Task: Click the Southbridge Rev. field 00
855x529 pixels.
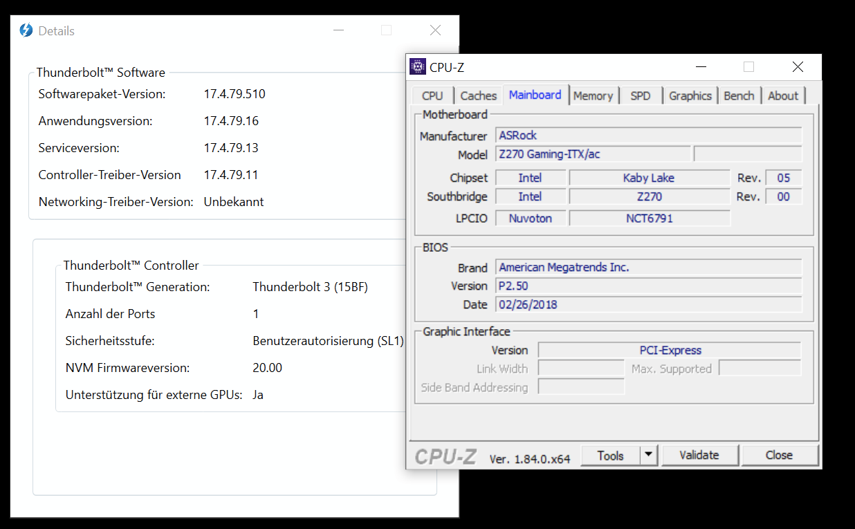Action: point(784,196)
